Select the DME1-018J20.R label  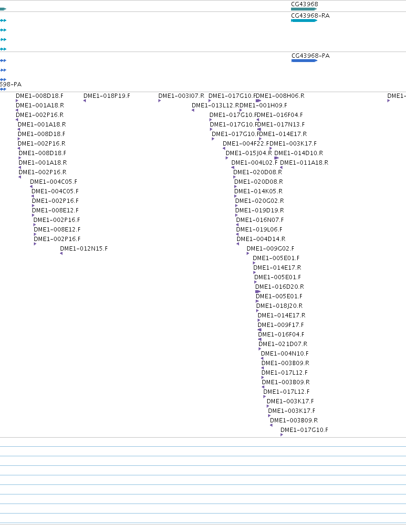279,305
